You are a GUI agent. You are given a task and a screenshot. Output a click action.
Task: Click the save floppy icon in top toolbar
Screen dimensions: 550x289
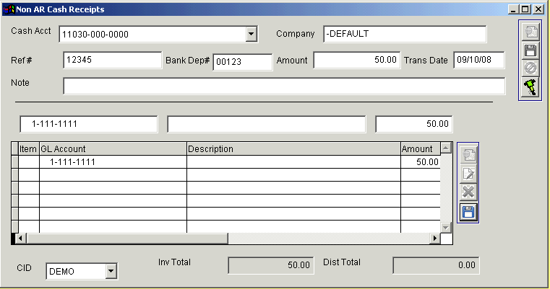point(530,50)
